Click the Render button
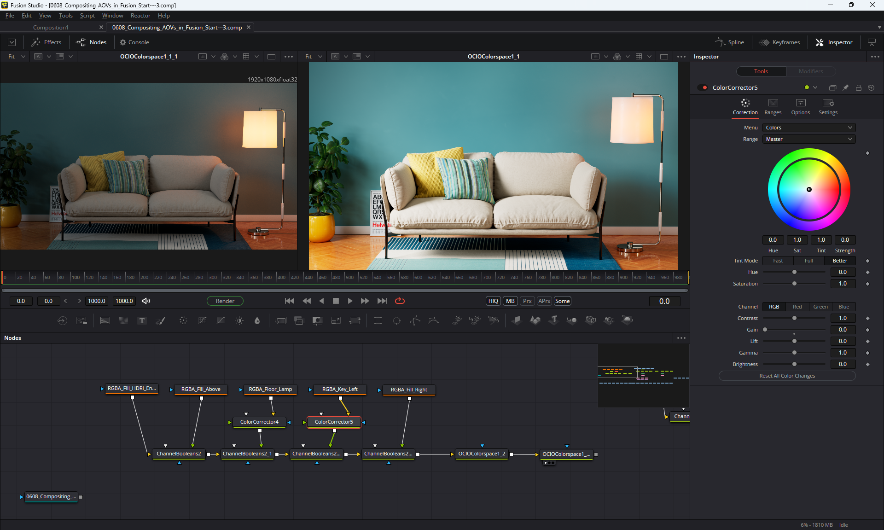Viewport: 884px width, 530px height. 225,301
